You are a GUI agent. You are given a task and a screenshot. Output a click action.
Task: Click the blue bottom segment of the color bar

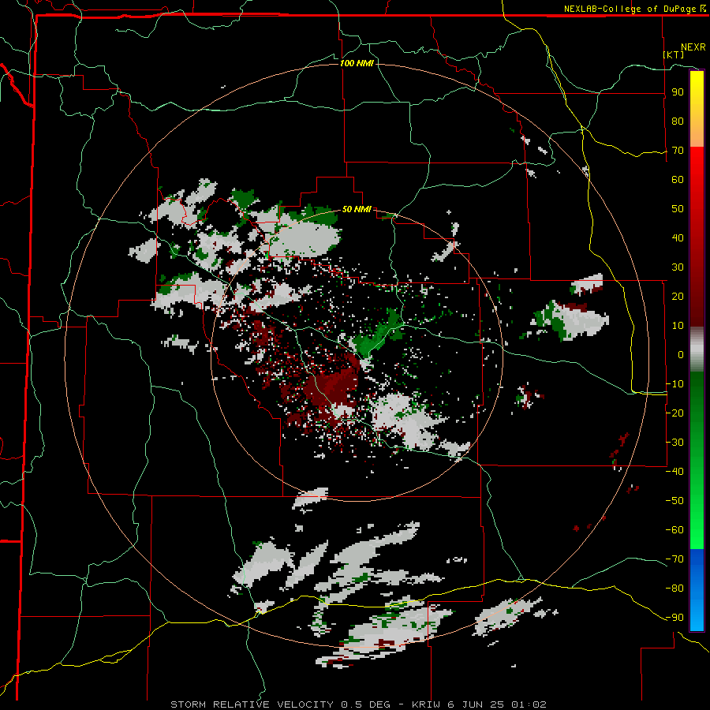697,590
